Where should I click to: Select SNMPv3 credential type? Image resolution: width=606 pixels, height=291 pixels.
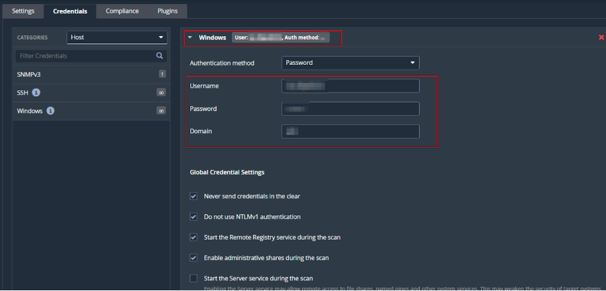click(x=29, y=74)
